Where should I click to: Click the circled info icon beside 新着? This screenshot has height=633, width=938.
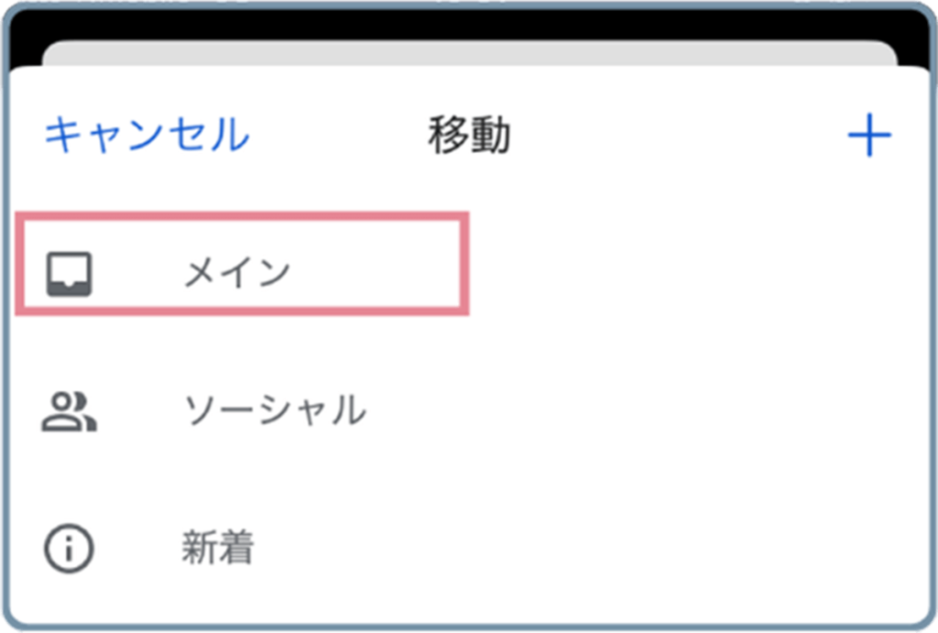pos(69,548)
